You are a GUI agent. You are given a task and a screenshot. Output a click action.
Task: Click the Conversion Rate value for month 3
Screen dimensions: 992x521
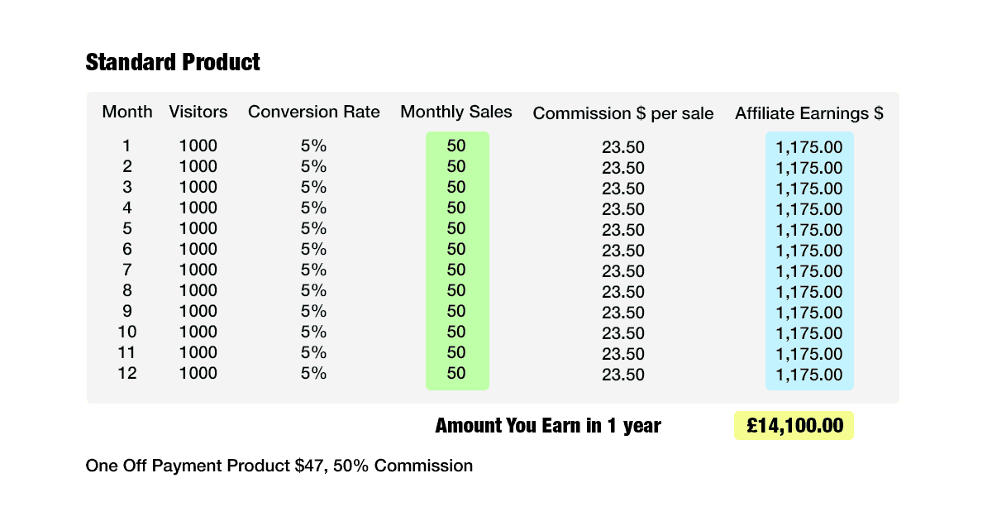pos(314,188)
